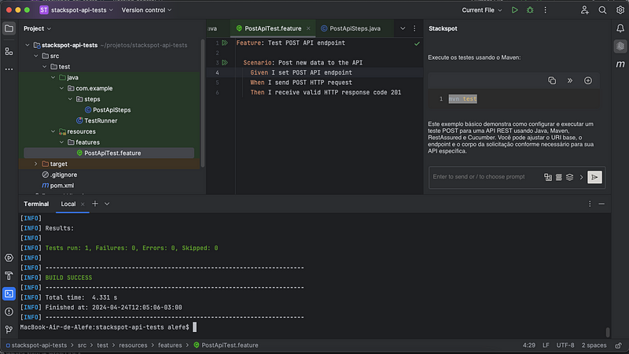Open the Current File run configuration dropdown
This screenshot has height=354, width=629.
(482, 10)
